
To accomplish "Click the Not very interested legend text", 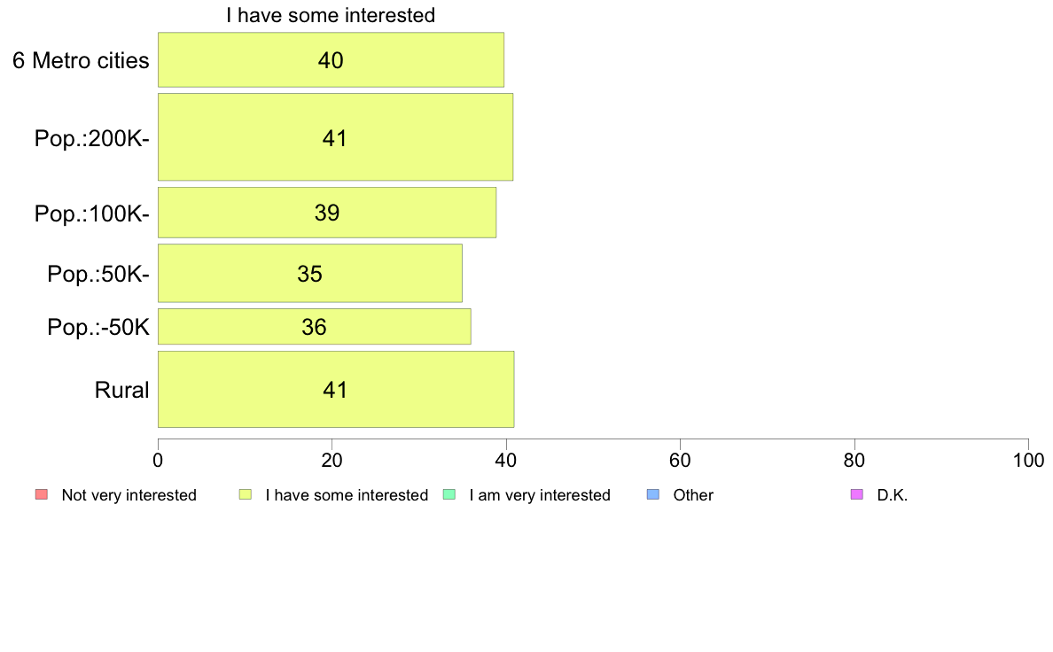I will click(129, 495).
